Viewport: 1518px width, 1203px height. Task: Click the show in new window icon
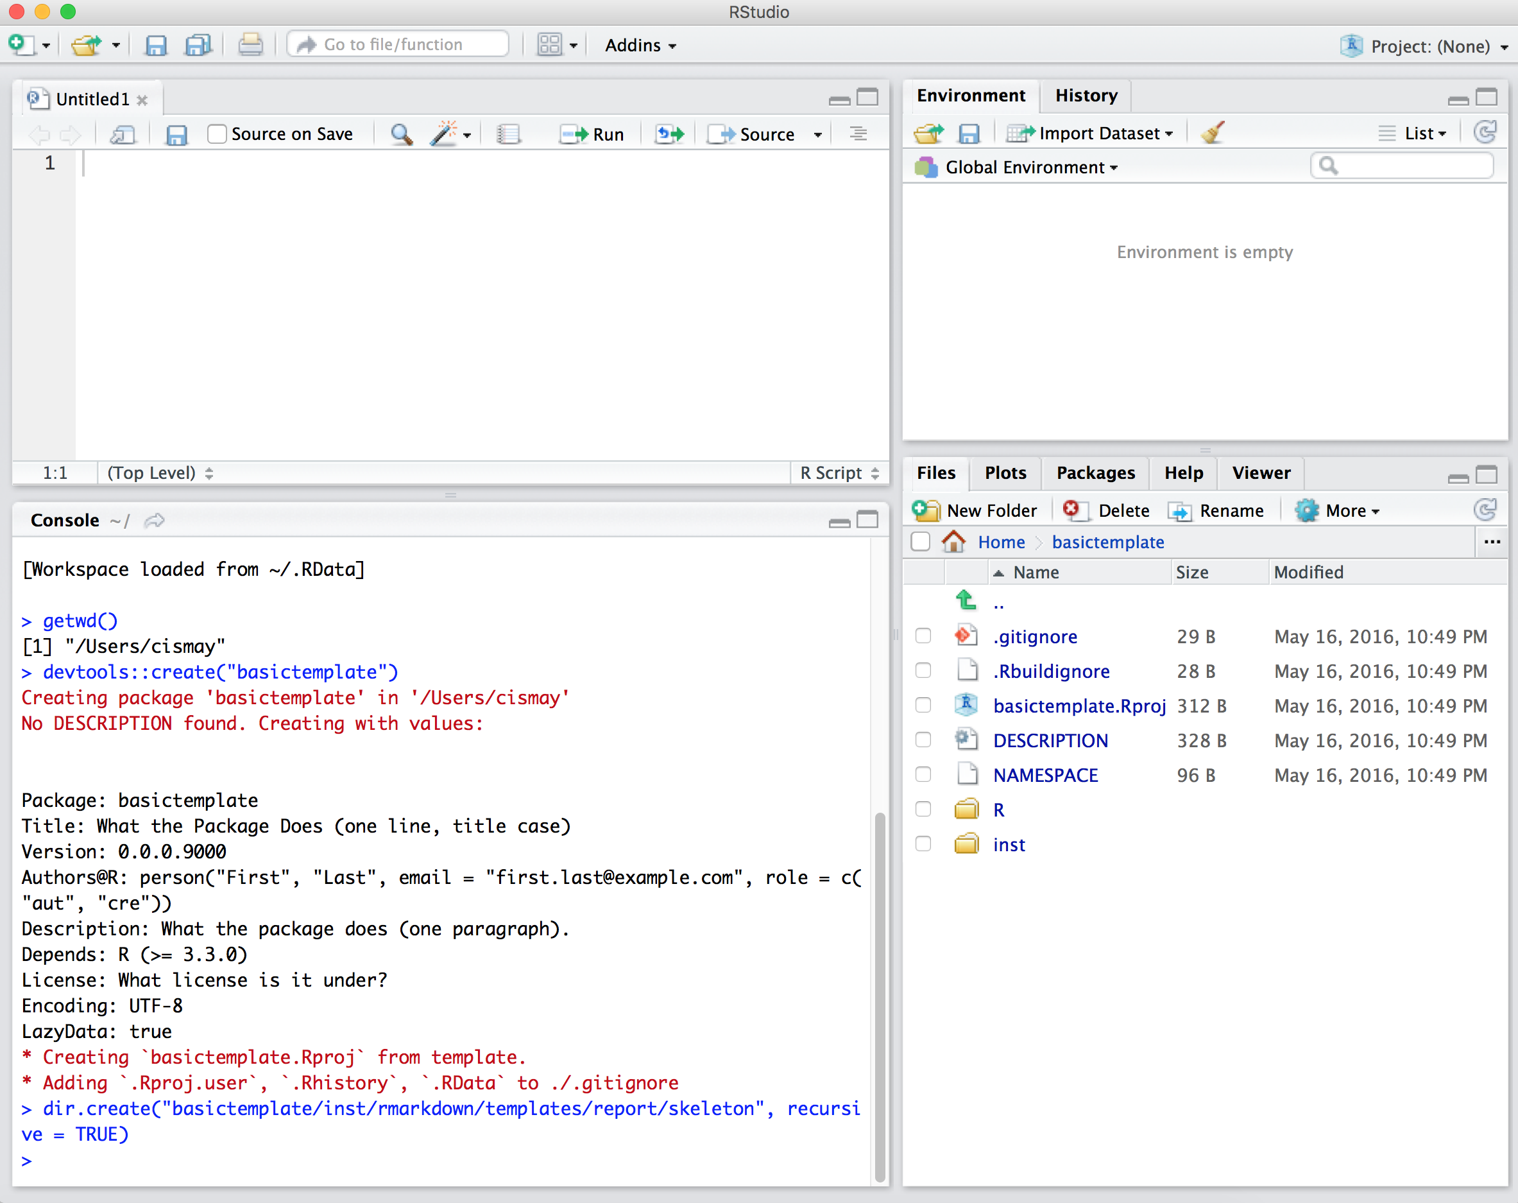[x=123, y=134]
